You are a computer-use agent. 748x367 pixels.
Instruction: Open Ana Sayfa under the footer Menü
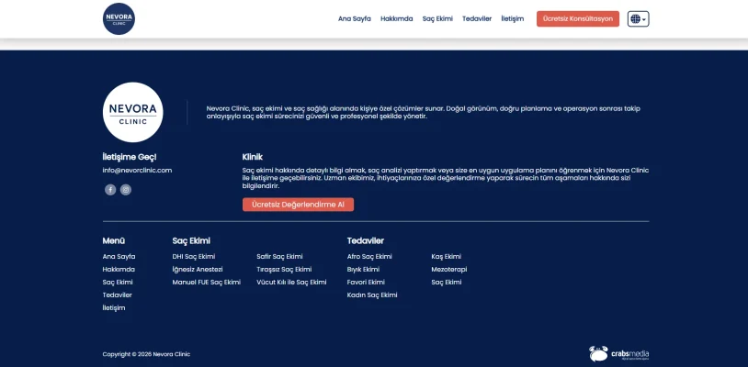point(119,257)
